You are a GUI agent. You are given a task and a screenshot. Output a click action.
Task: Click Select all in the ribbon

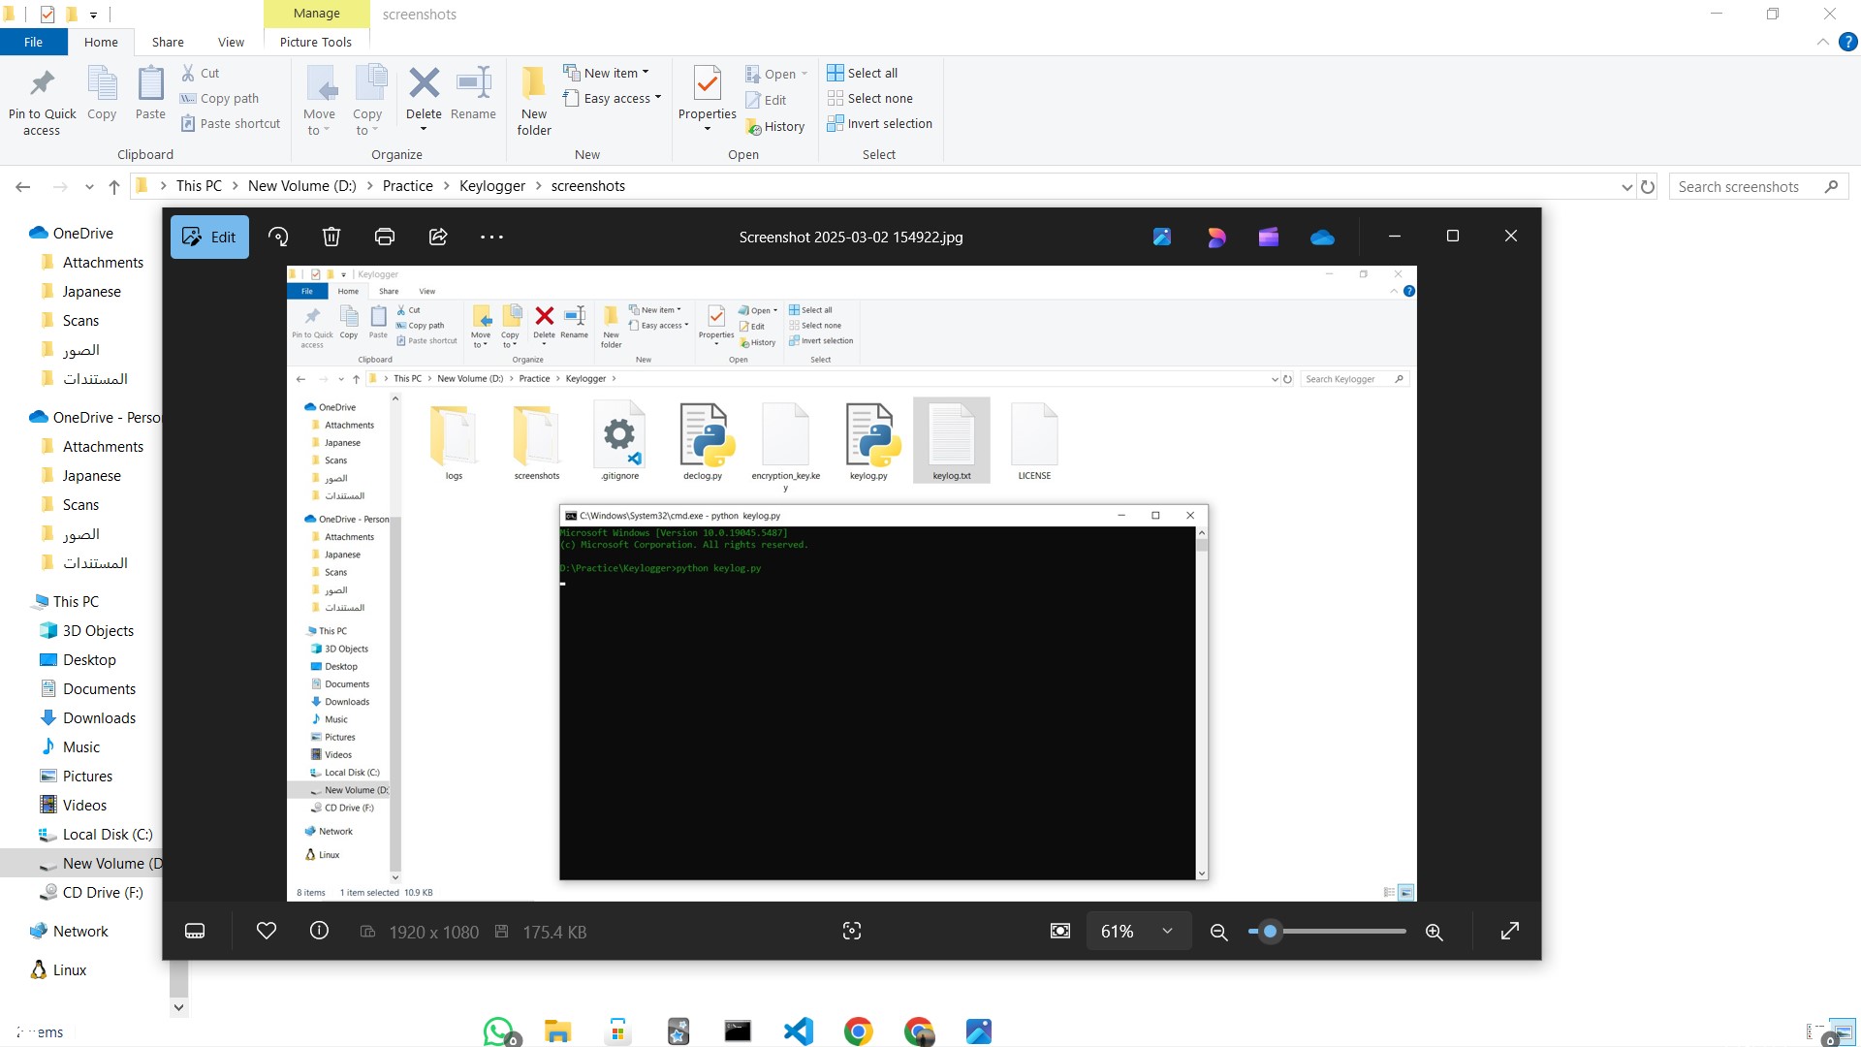tap(863, 73)
